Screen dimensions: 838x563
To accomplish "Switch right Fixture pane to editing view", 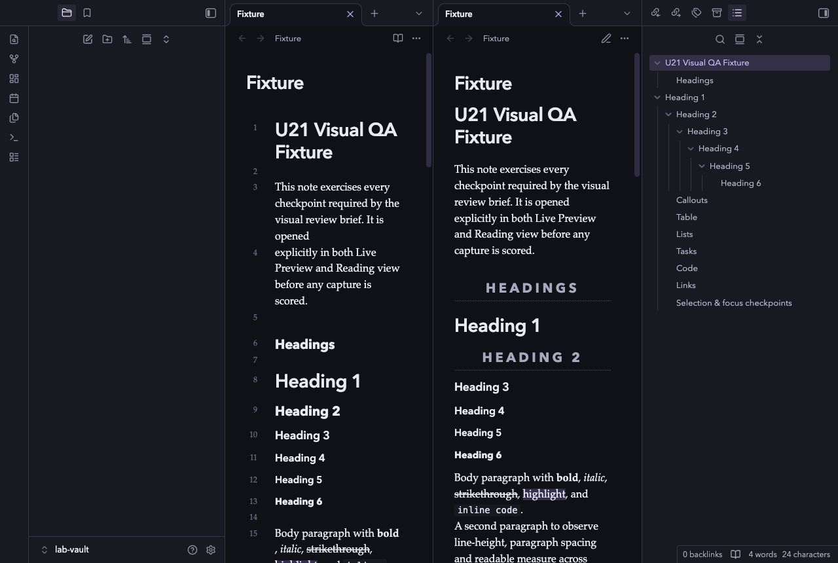I will click(x=606, y=39).
